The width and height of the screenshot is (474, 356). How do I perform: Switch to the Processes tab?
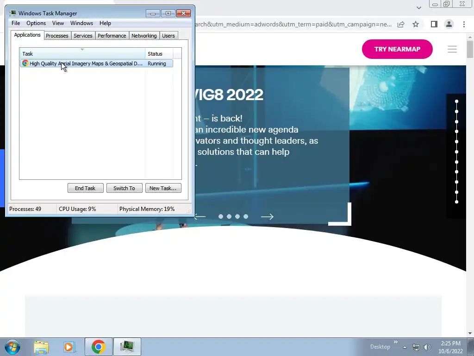57,36
